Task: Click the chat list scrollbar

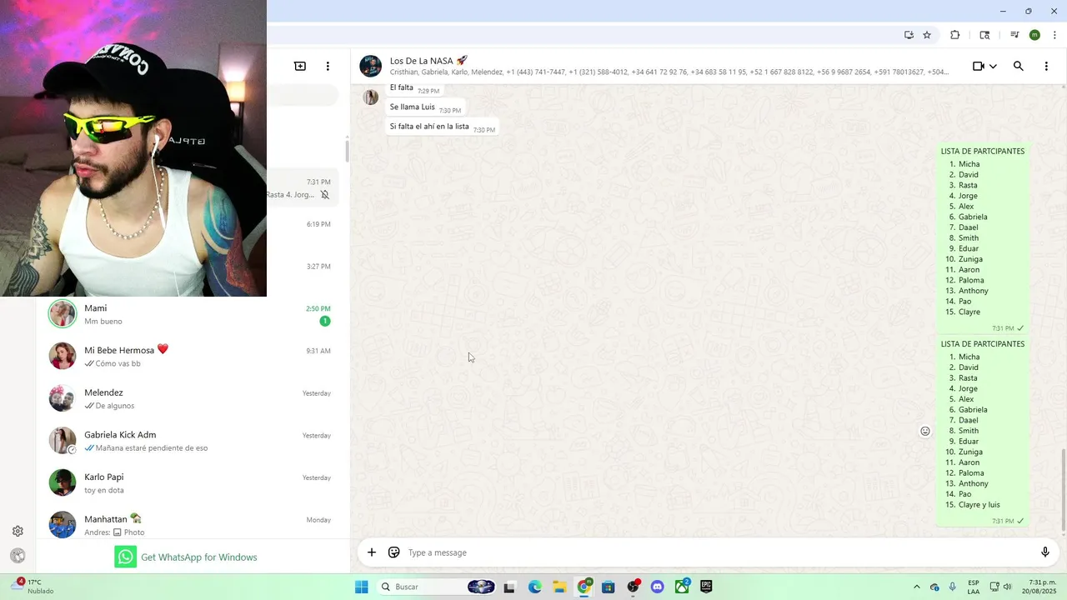Action: coord(347,151)
